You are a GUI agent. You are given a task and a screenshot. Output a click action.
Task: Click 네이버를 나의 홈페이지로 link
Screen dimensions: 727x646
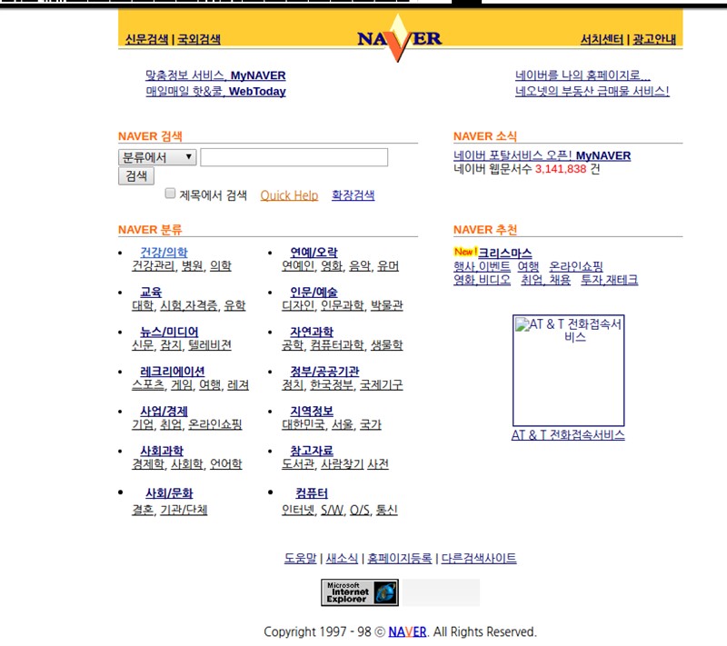tap(583, 75)
